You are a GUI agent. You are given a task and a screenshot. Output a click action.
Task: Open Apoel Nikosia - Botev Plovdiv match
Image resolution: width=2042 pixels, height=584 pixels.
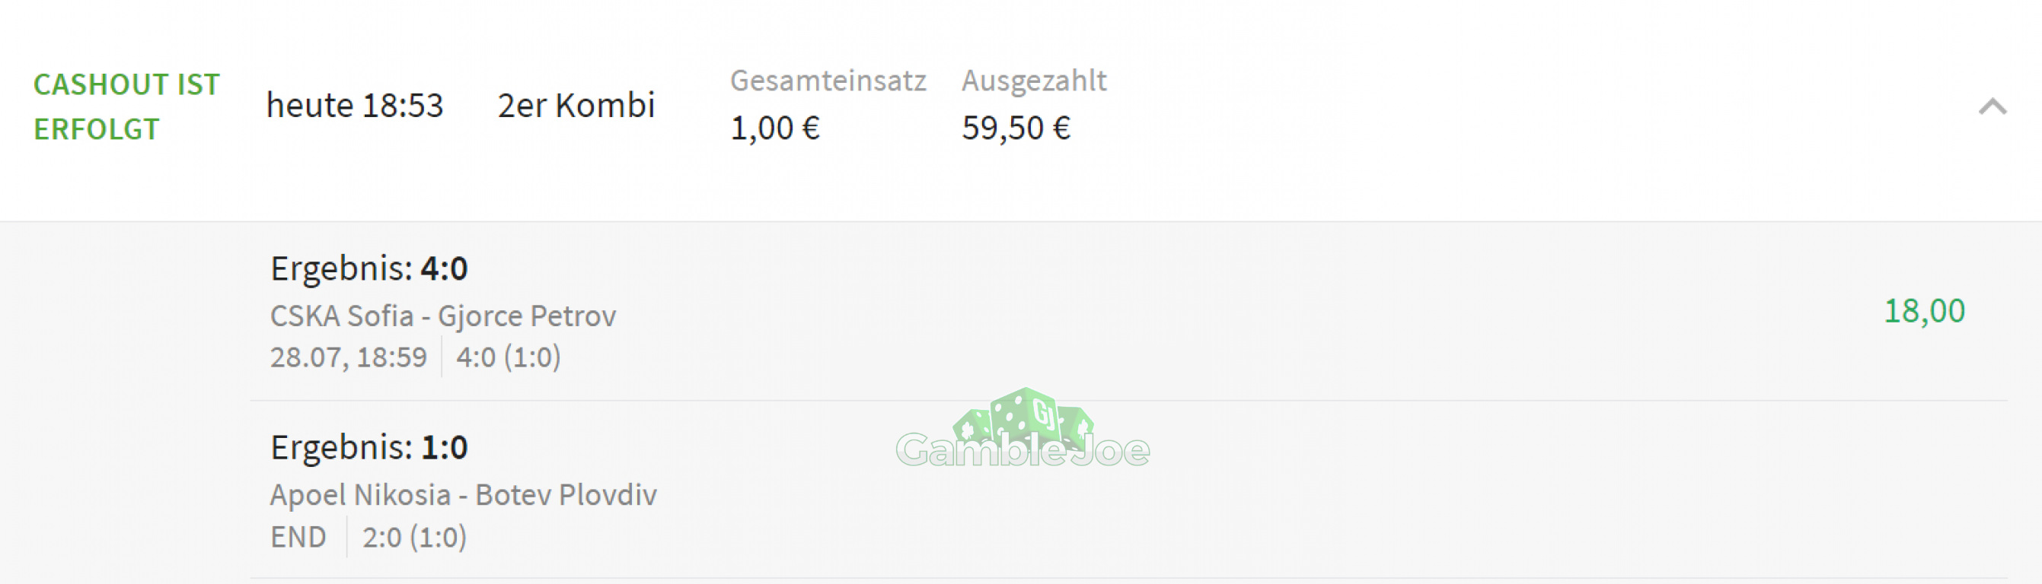point(463,494)
